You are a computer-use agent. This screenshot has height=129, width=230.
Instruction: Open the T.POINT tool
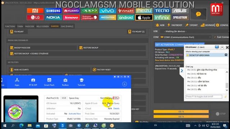point(192,25)
